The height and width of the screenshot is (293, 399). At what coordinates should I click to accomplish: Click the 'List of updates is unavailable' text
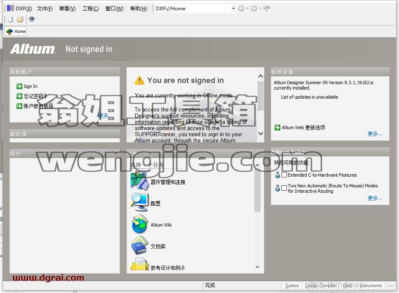pos(310,97)
